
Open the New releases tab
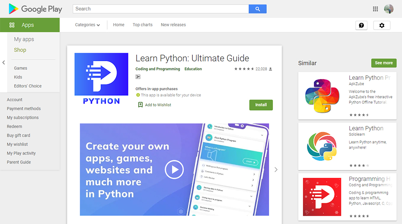(x=173, y=25)
